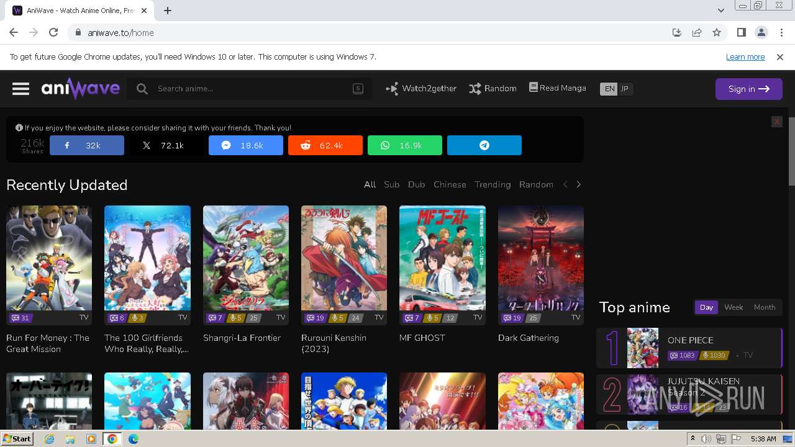Reload the page
This screenshot has height=447, width=795.
point(53,32)
